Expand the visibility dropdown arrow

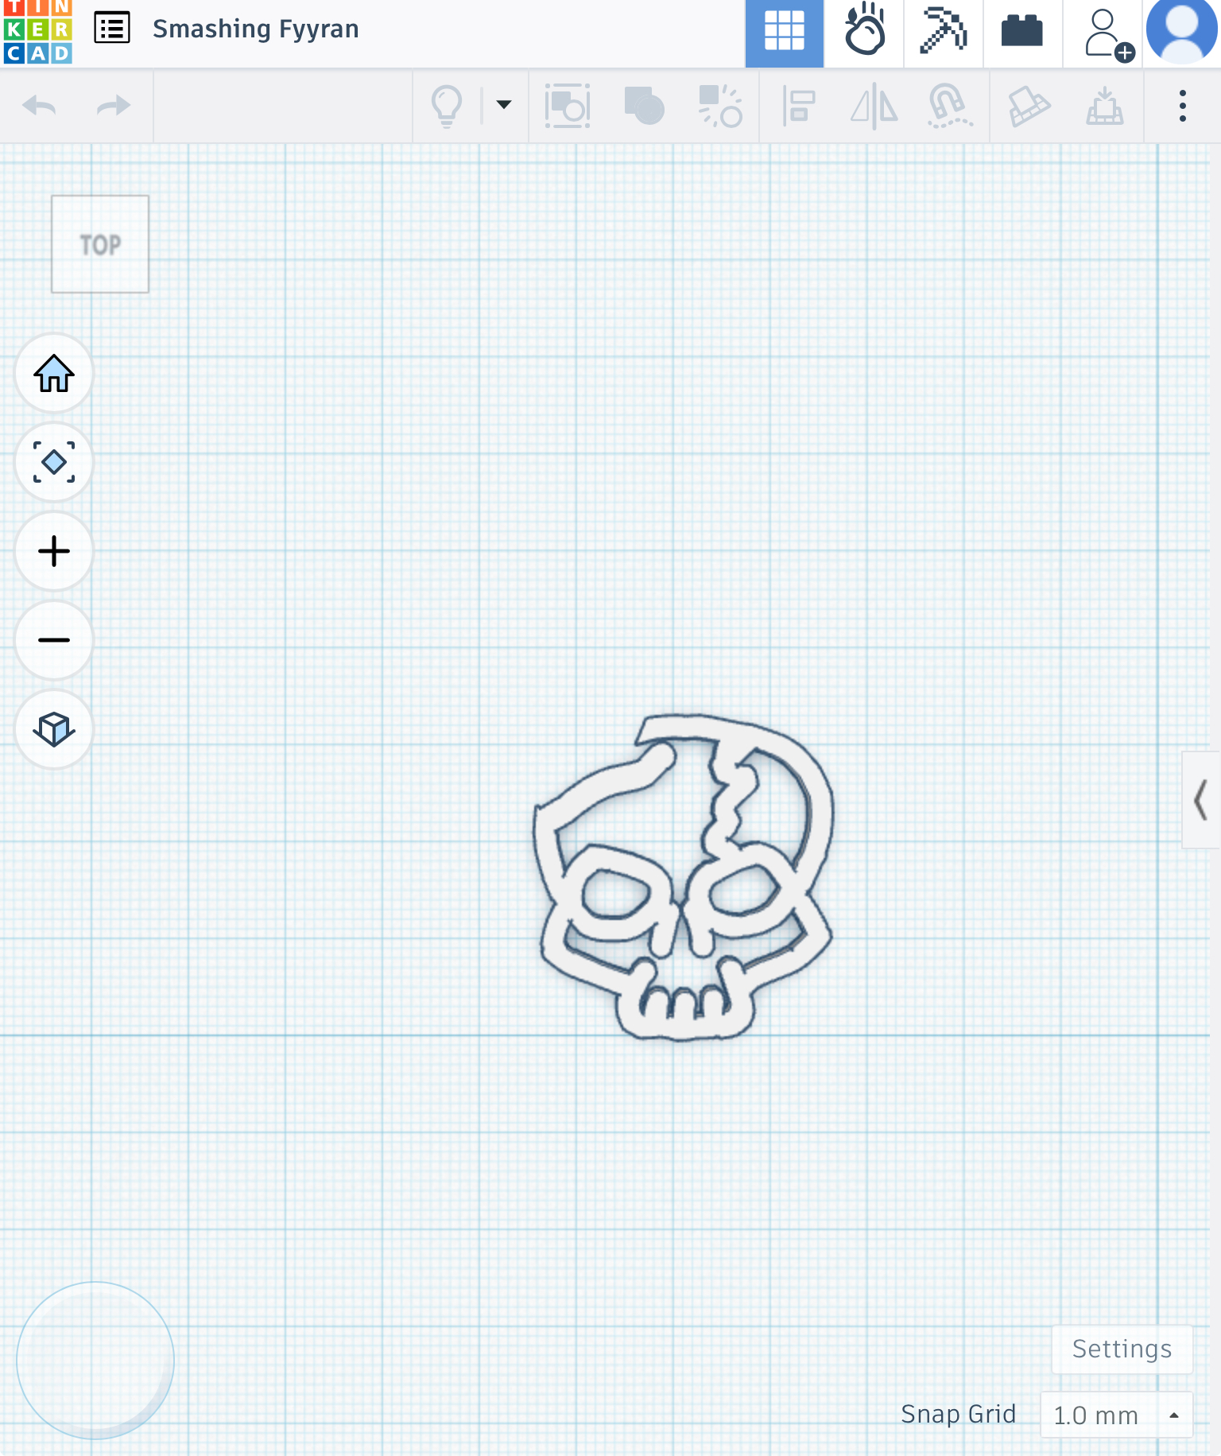point(503,104)
